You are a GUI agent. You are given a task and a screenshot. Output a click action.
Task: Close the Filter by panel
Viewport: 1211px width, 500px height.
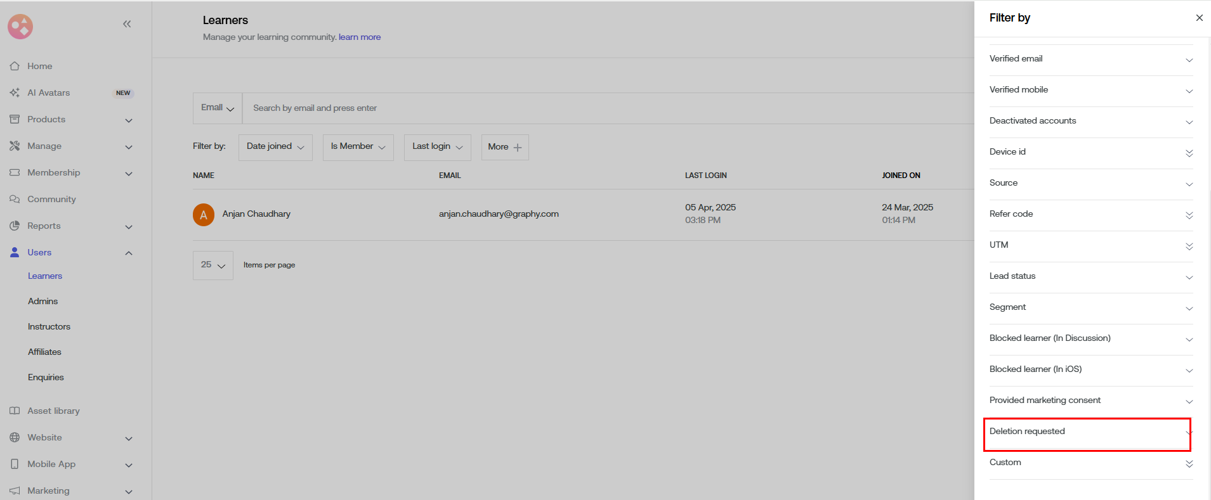[x=1199, y=18]
